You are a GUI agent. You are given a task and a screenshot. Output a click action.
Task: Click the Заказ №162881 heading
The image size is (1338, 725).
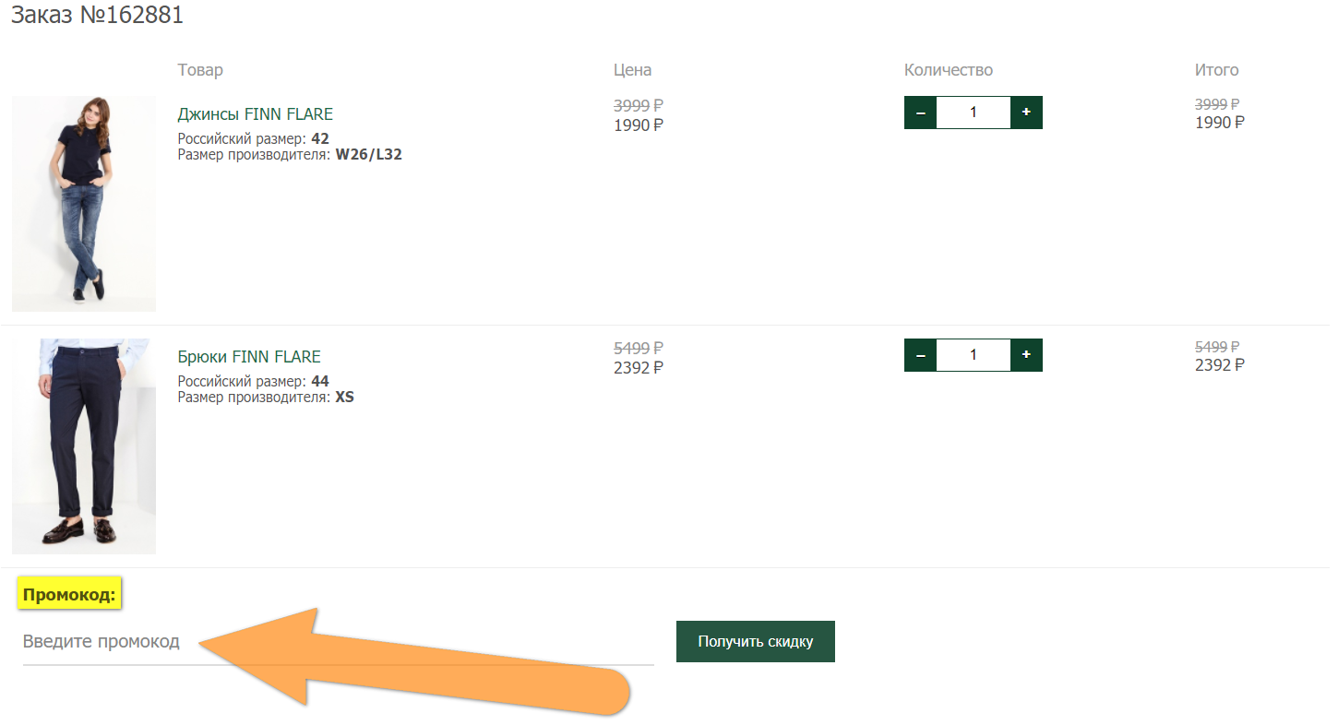(x=97, y=16)
